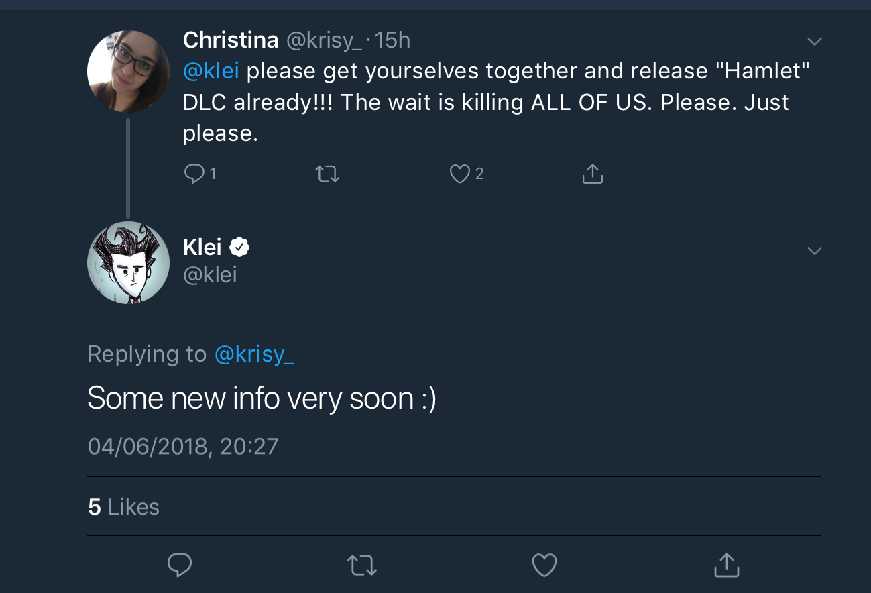The height and width of the screenshot is (593, 871).
Task: View the 5 Likes list
Action: (x=123, y=506)
